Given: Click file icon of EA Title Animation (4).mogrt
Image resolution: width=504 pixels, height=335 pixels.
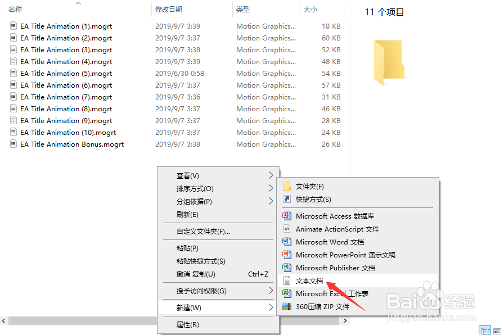Looking at the screenshot, I should click(13, 61).
